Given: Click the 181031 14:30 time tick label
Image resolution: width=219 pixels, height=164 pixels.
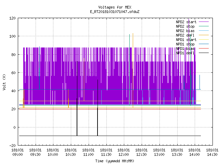Looking at the screenshot, I should (212, 152).
